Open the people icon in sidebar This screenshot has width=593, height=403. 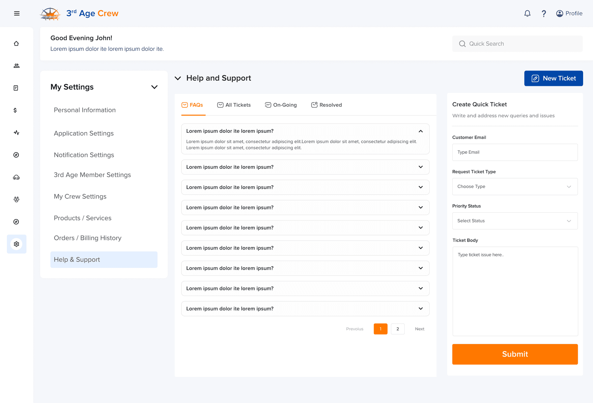click(x=16, y=66)
